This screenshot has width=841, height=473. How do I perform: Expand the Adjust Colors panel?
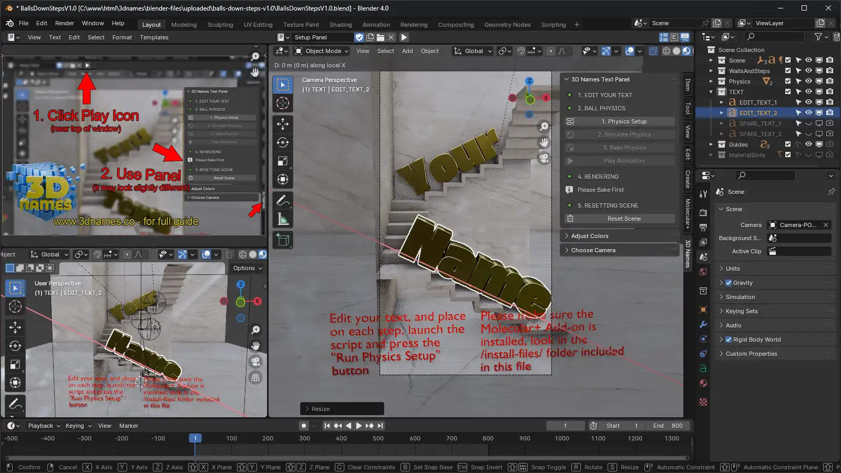620,236
